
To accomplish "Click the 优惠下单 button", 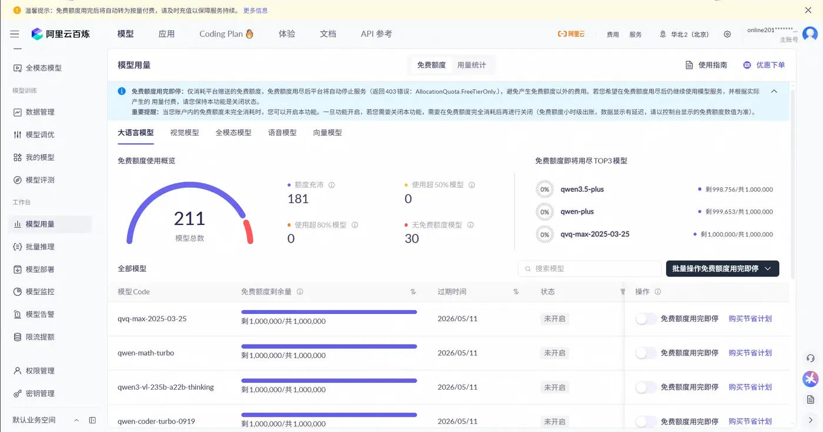I will [764, 65].
